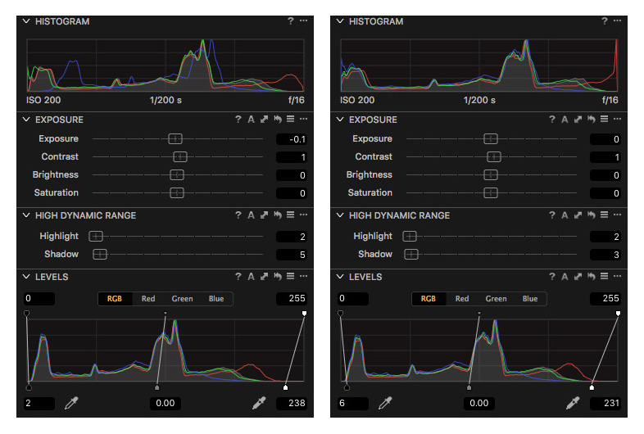Click Levels auto-adjust A icon in left panel
This screenshot has height=434, width=644.
click(251, 277)
